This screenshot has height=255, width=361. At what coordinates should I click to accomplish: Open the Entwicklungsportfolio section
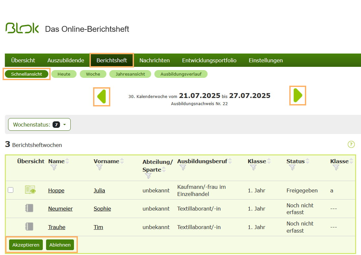(x=209, y=60)
